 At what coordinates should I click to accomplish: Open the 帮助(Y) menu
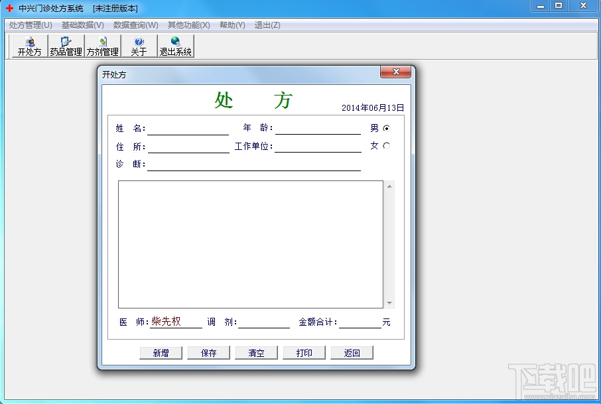[x=232, y=25]
